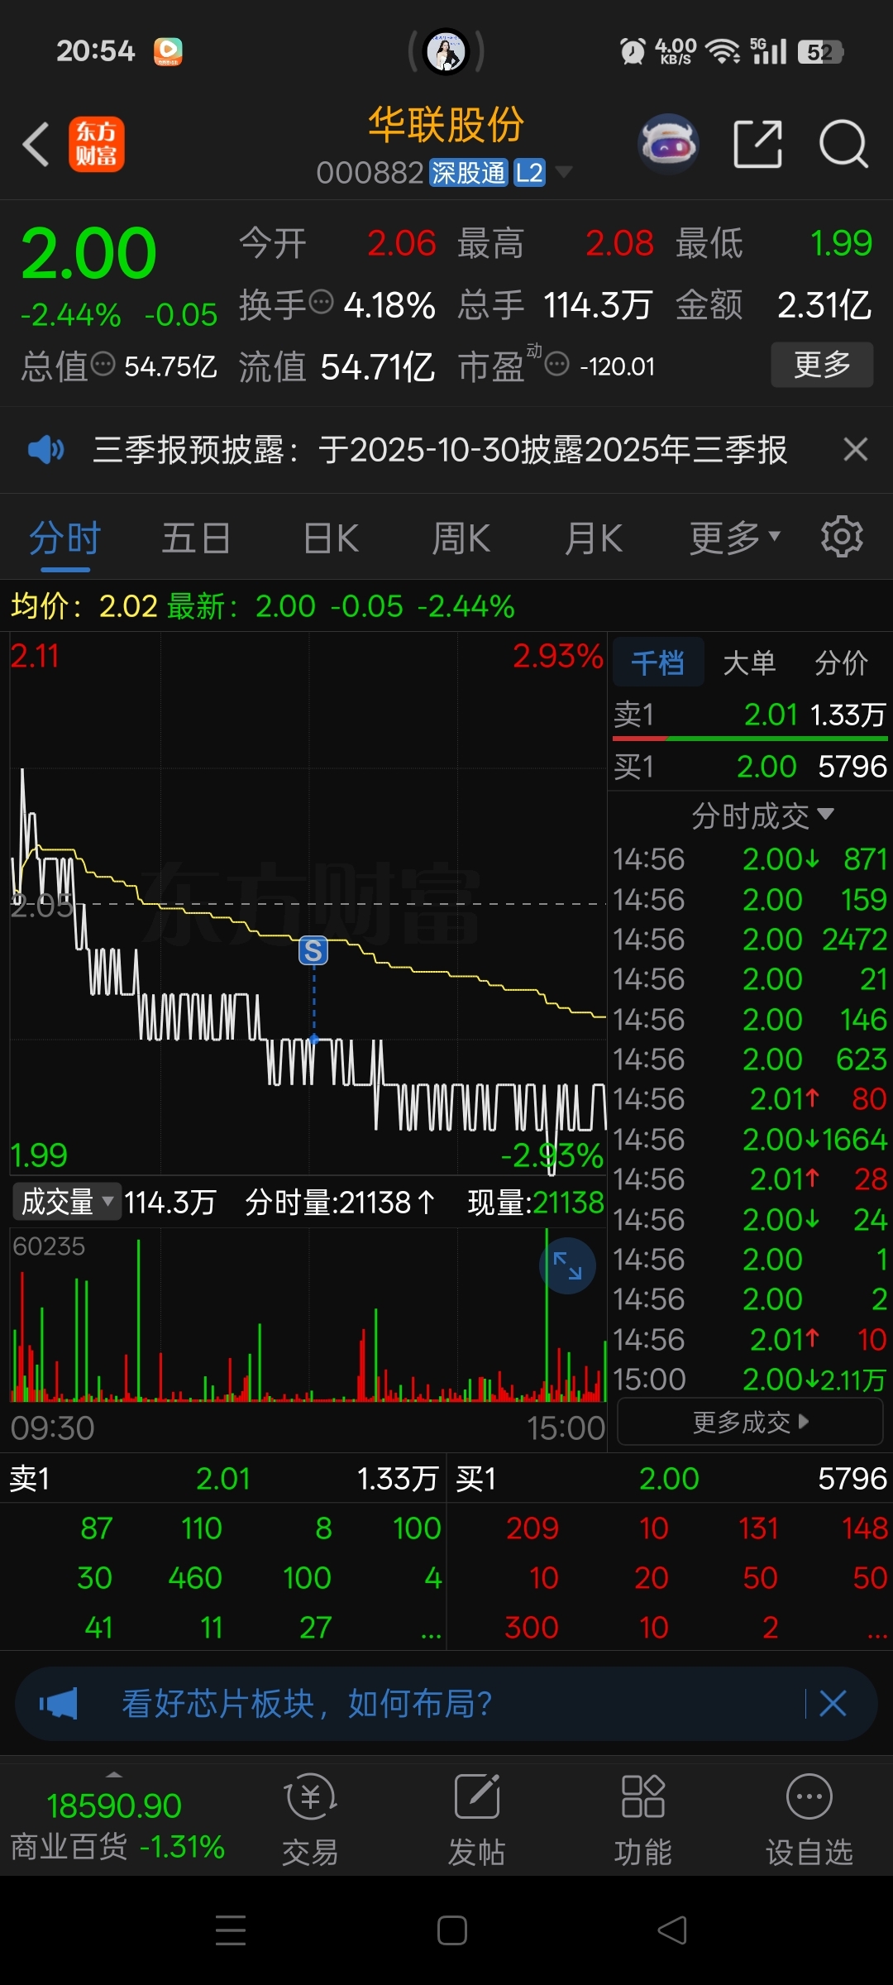Open 功能 functions icon
This screenshot has height=1985, width=893.
click(x=642, y=1820)
